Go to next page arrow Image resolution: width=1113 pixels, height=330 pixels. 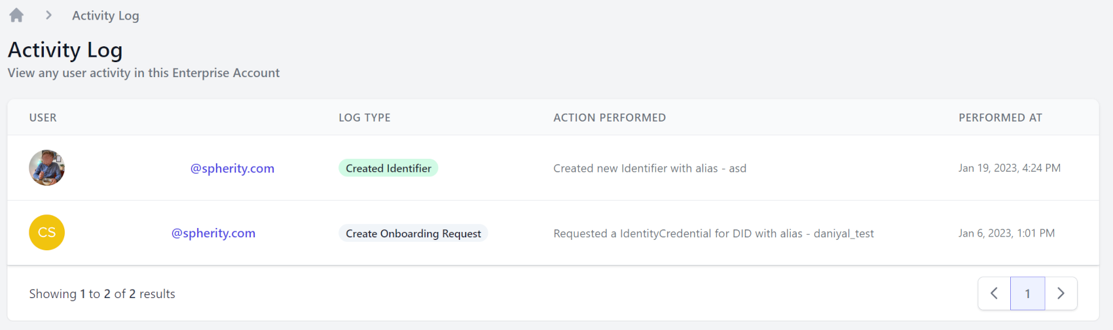click(1061, 293)
